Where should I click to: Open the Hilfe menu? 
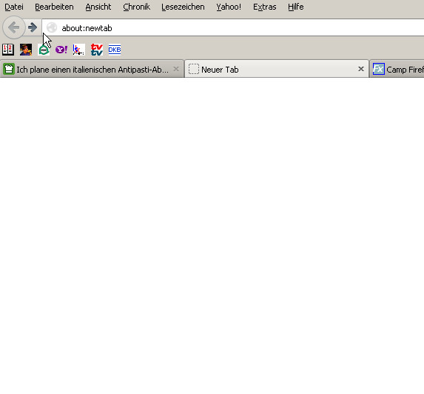296,7
